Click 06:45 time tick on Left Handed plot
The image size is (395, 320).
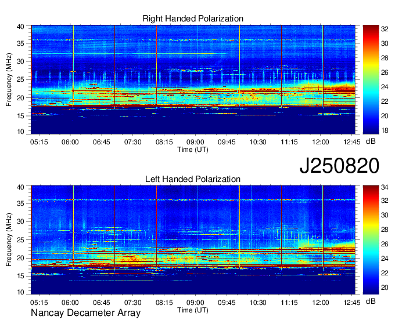tap(101, 303)
